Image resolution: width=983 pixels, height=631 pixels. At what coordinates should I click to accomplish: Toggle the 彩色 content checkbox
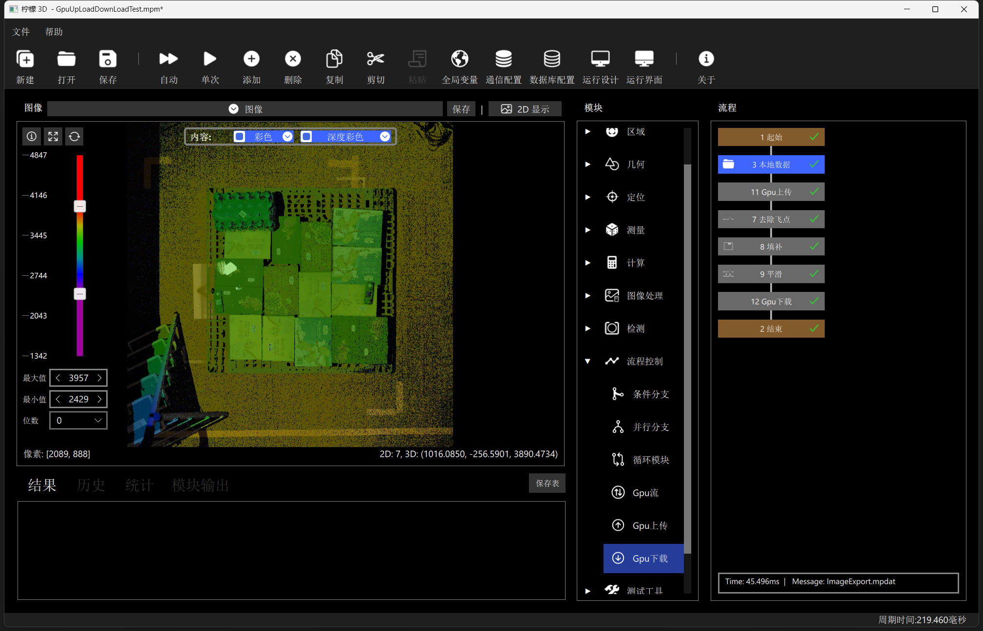tap(240, 137)
